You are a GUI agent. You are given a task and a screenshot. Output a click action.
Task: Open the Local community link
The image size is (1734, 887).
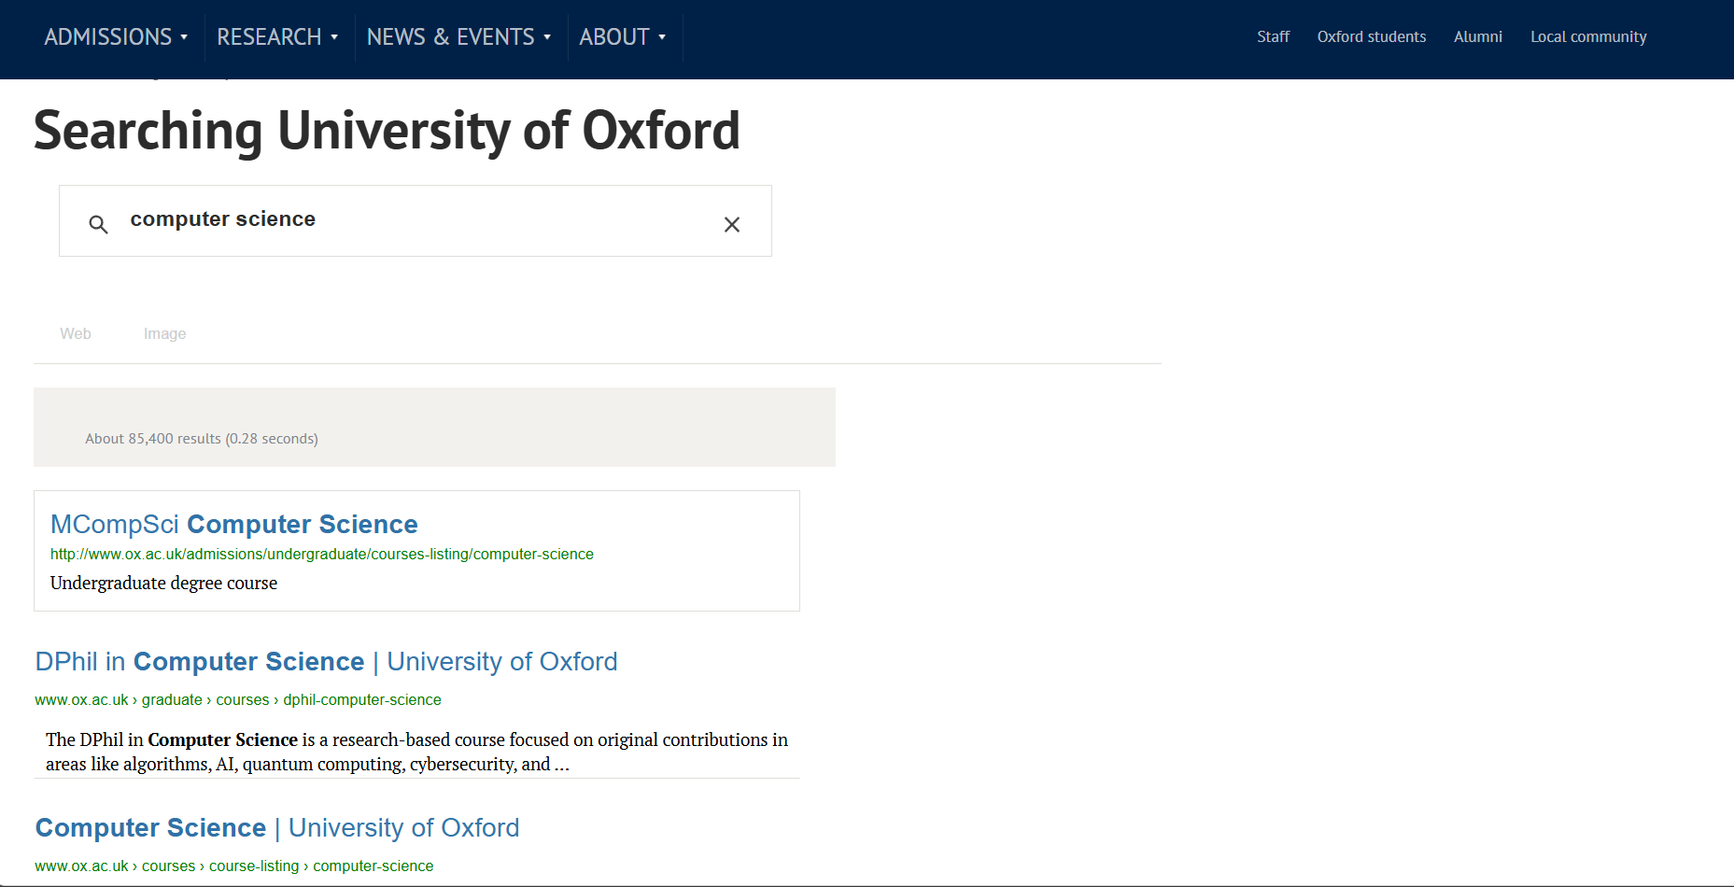pyautogui.click(x=1587, y=37)
